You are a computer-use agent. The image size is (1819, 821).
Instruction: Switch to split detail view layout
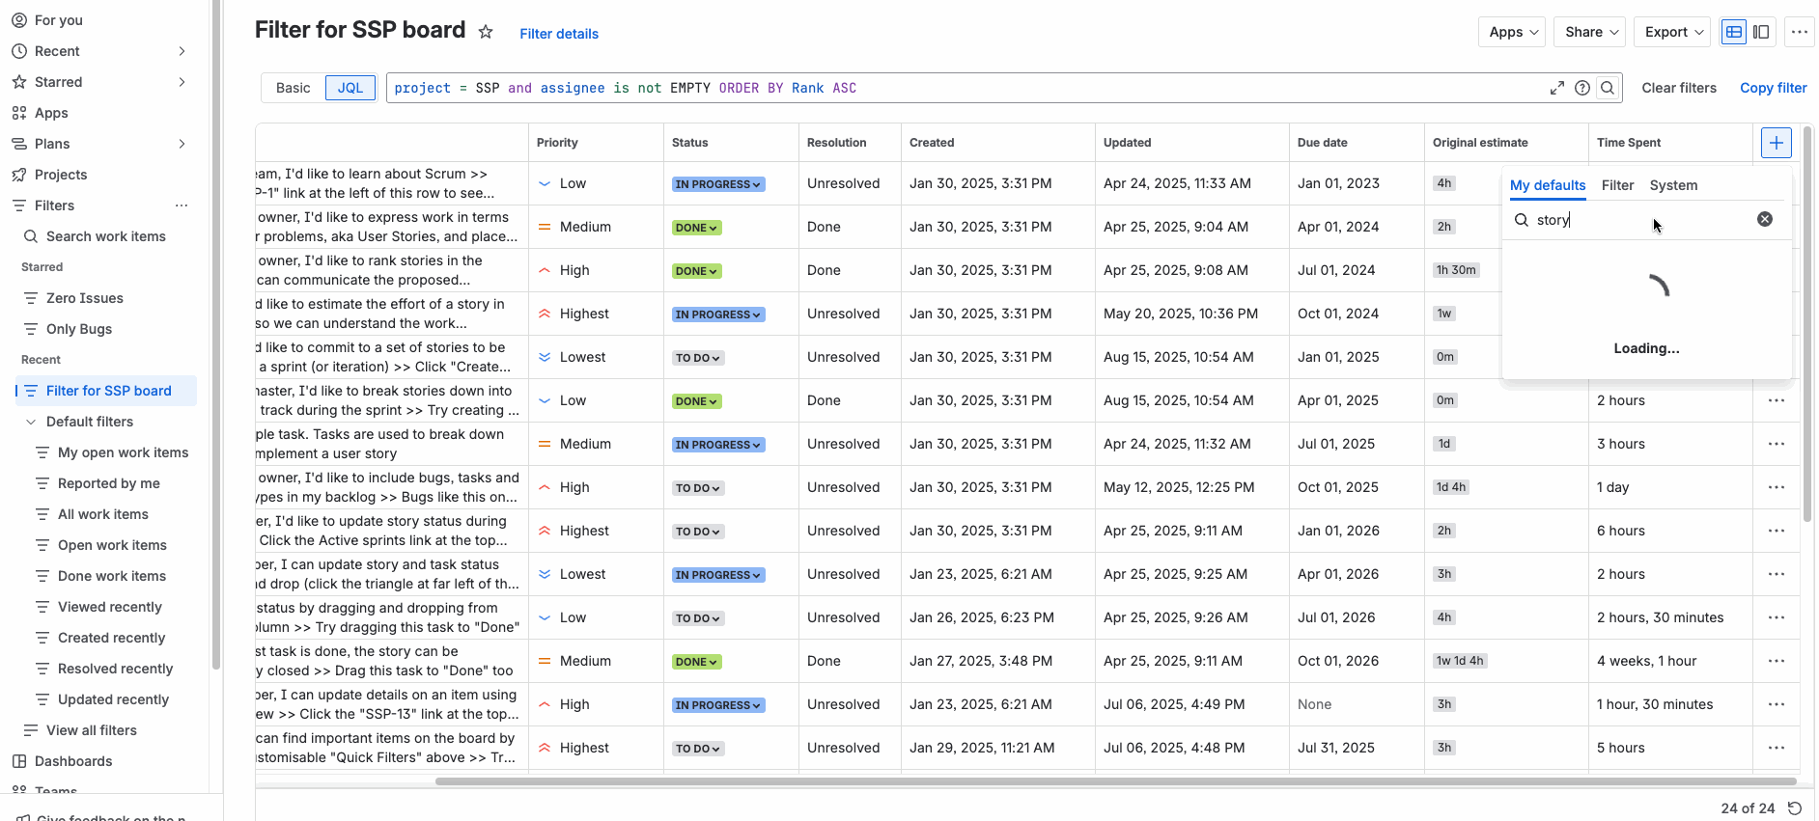[1761, 32]
